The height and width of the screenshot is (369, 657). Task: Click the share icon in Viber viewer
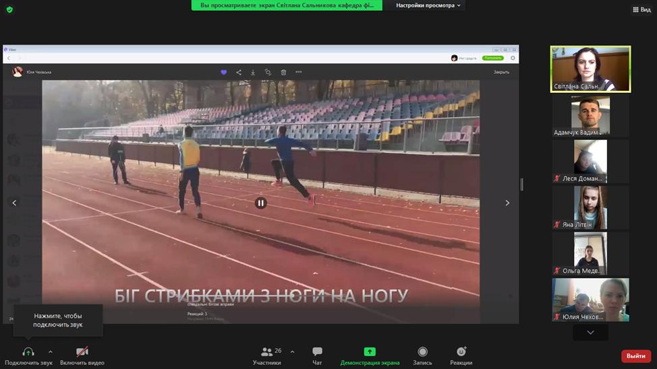[x=239, y=72]
